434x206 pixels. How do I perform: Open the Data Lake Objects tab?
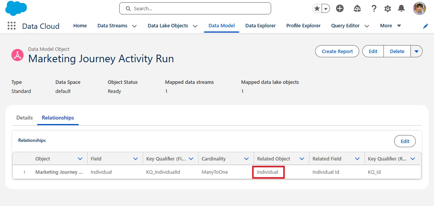[168, 26]
